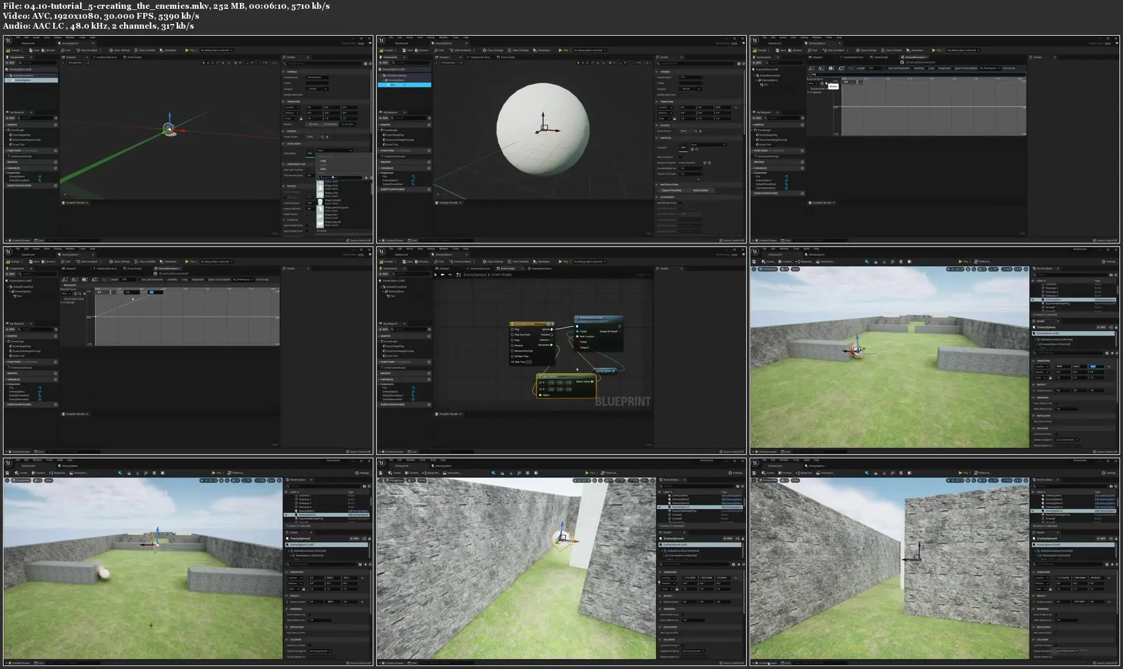
Task: Click the graph forward arrow in Blueprint frame
Action: tap(450, 275)
